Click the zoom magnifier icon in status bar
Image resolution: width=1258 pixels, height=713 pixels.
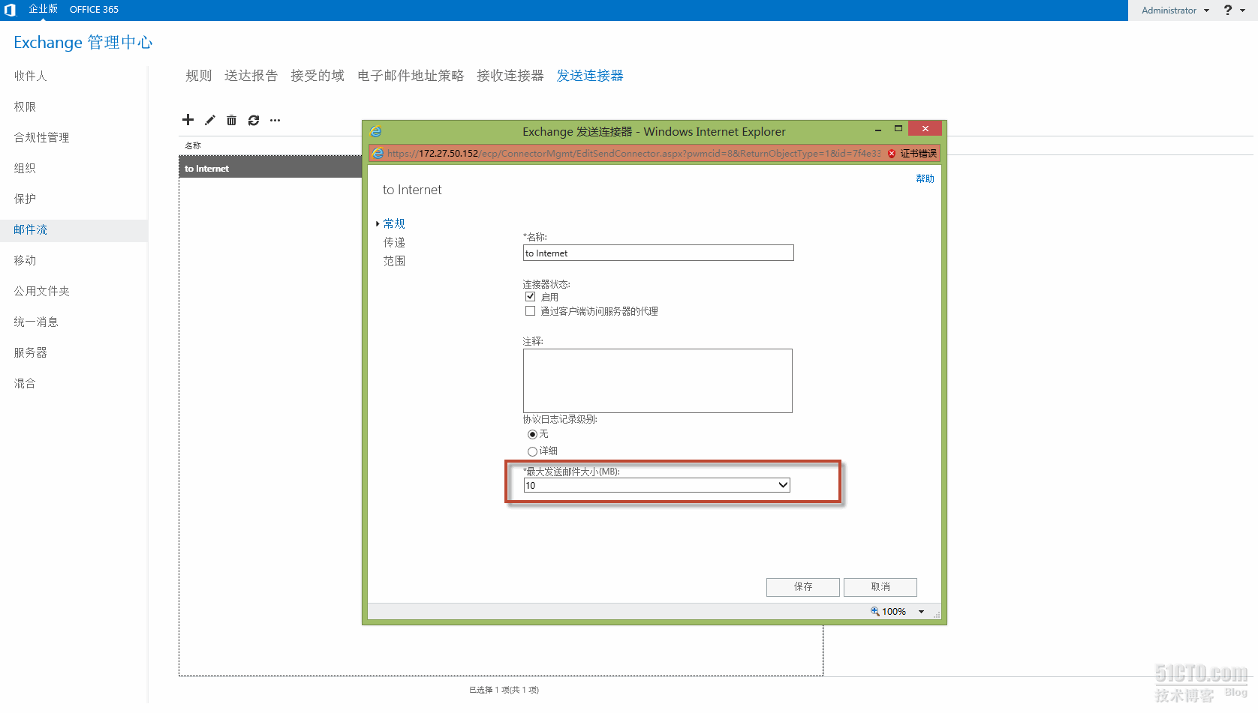click(x=874, y=611)
